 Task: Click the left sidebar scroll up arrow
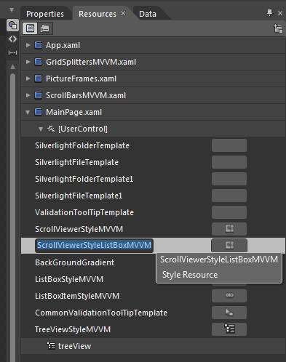click(12, 66)
